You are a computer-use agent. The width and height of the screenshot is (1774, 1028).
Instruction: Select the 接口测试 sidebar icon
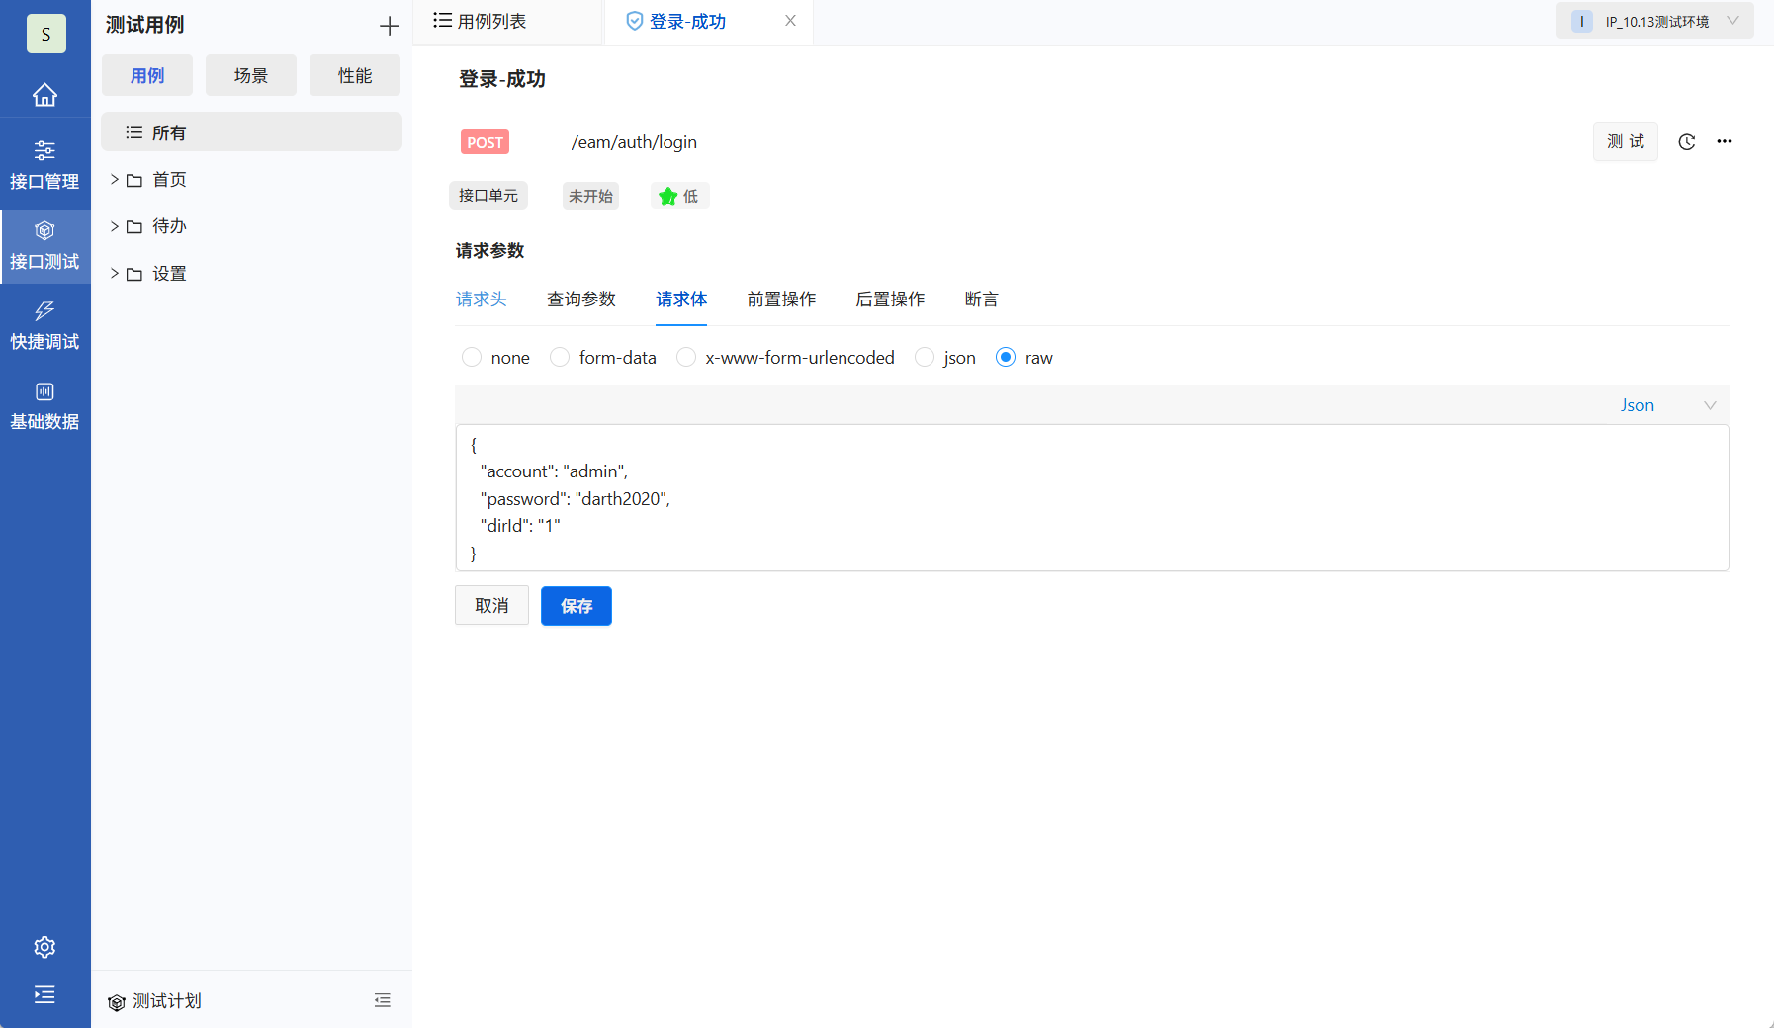(45, 245)
